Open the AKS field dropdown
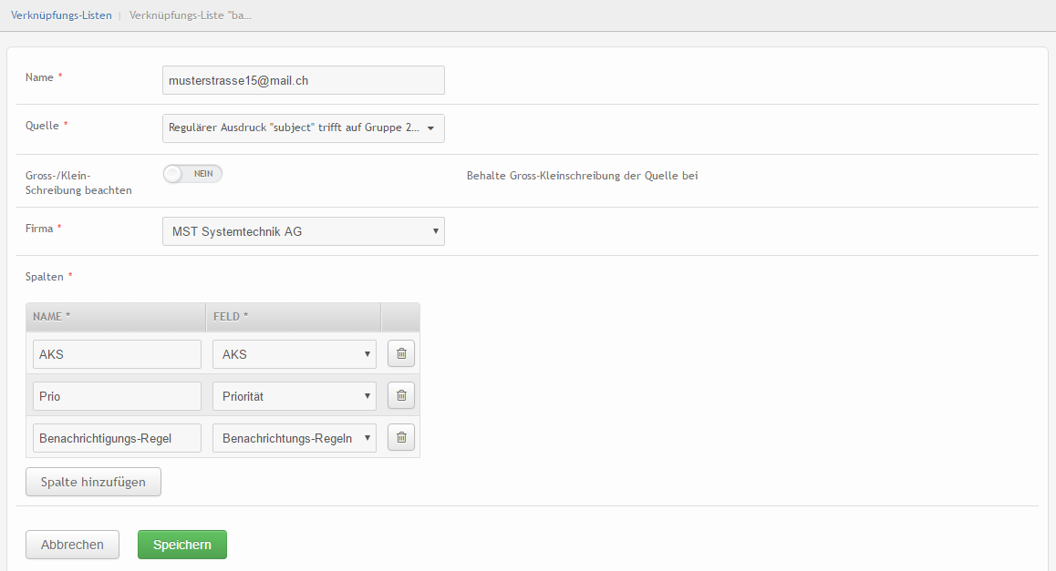The image size is (1056, 571). [294, 354]
